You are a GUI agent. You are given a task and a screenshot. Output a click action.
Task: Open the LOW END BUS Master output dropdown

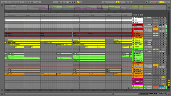tap(148, 25)
